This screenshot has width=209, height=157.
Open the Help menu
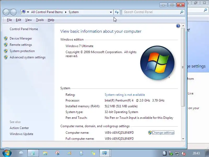(x=51, y=20)
